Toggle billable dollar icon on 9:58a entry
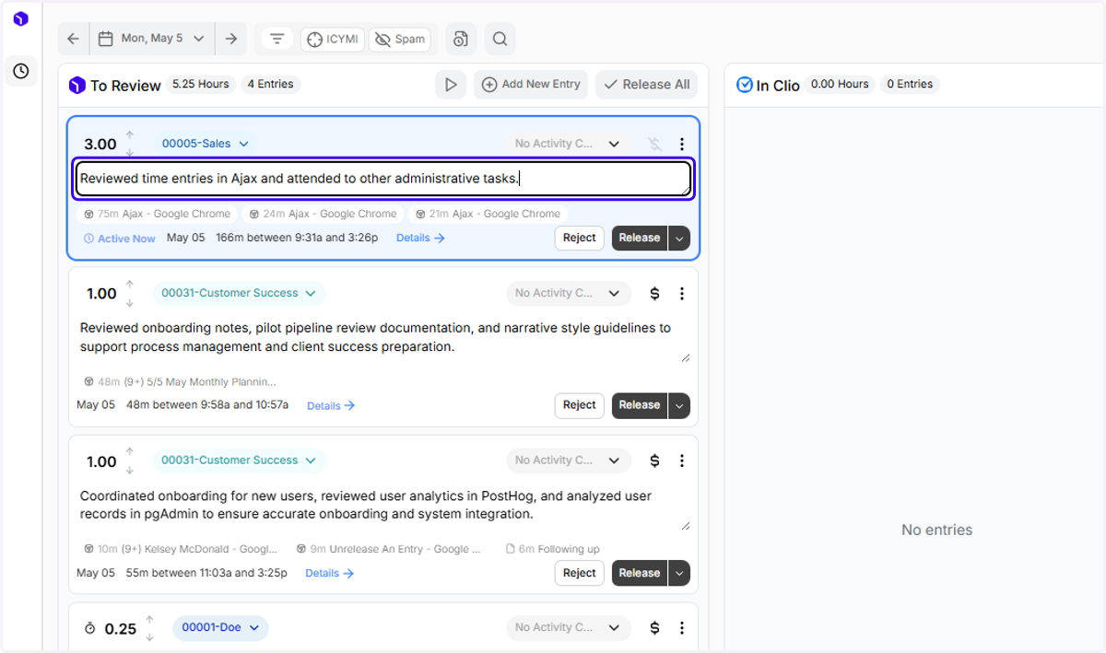Image resolution: width=1106 pixels, height=653 pixels. point(654,294)
